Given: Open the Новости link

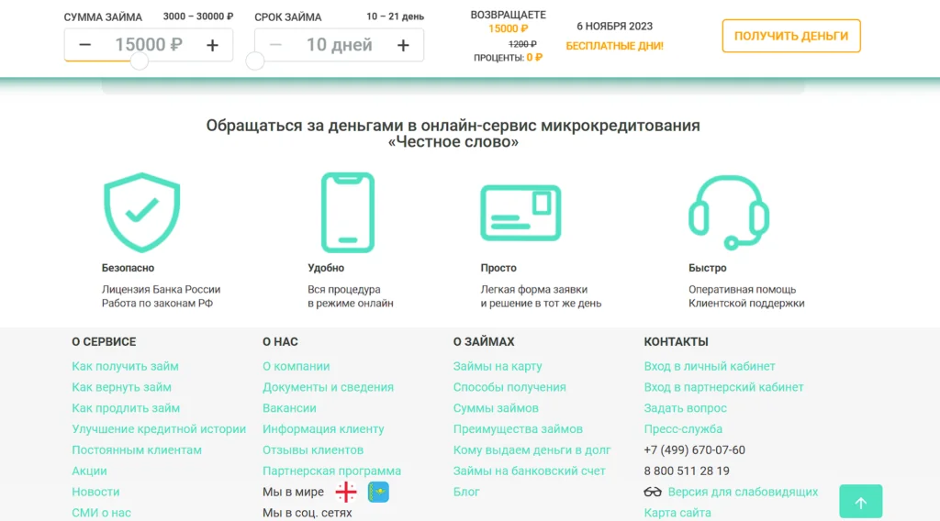Looking at the screenshot, I should point(95,492).
